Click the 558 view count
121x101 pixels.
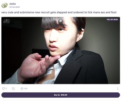26,89
